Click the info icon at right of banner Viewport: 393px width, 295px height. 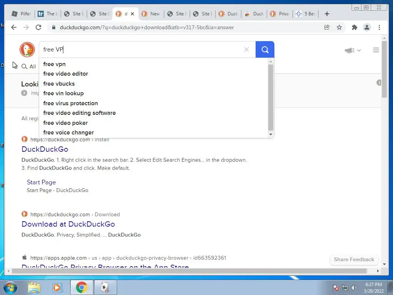pyautogui.click(x=379, y=83)
